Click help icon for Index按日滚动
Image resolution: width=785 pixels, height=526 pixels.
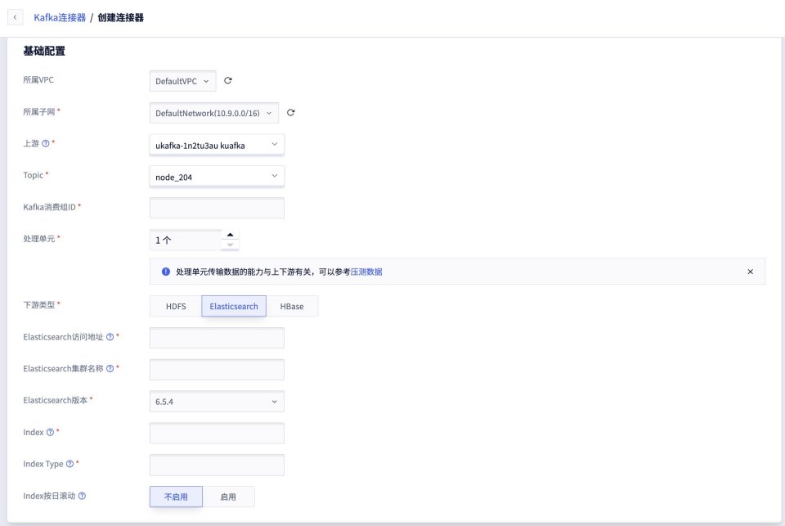pyautogui.click(x=82, y=496)
